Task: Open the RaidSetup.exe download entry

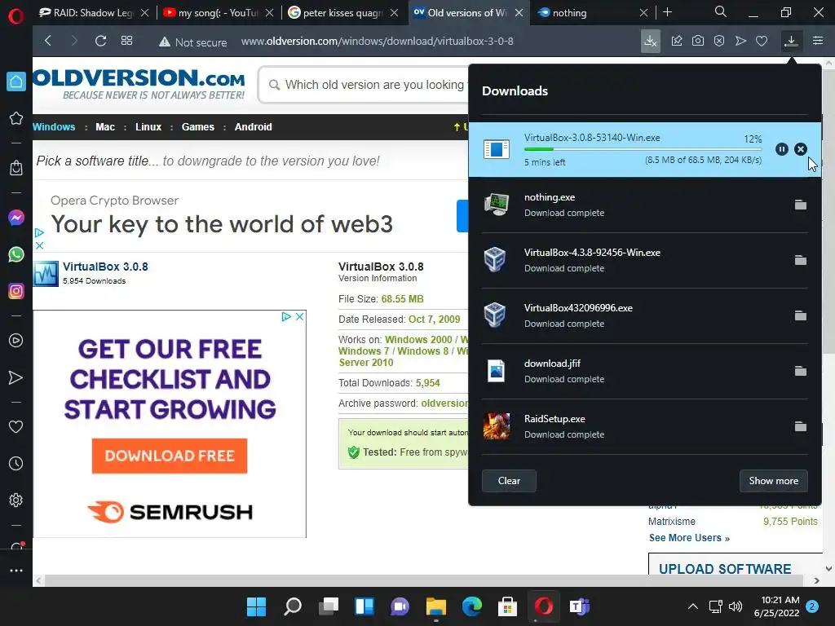Action: click(645, 426)
